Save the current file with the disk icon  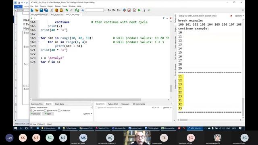[42, 10]
